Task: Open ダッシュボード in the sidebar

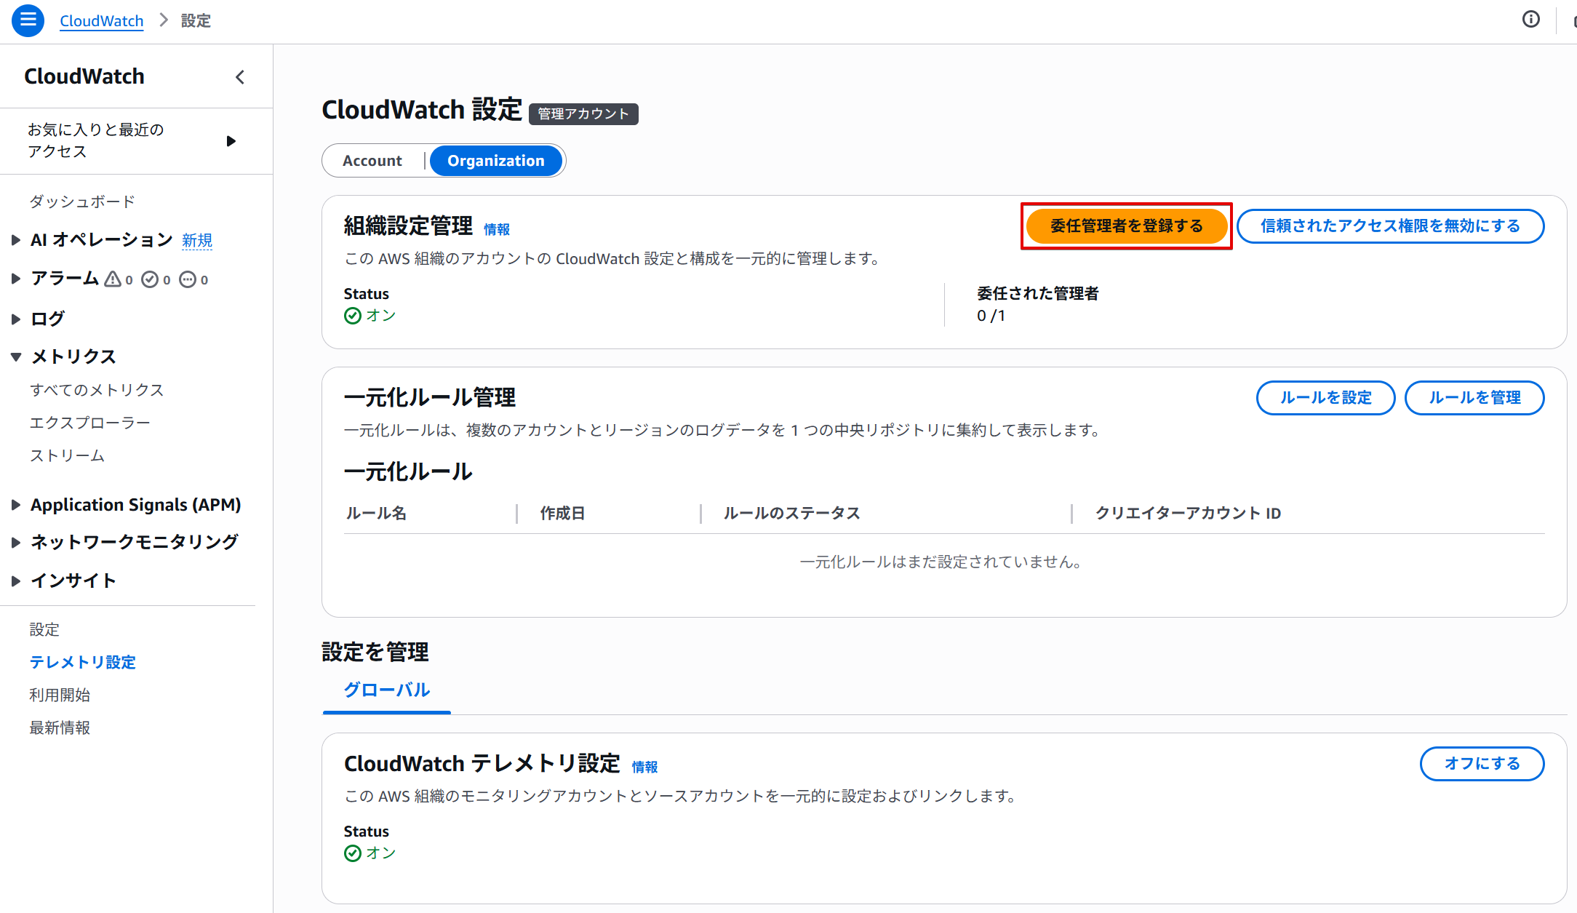Action: (82, 202)
